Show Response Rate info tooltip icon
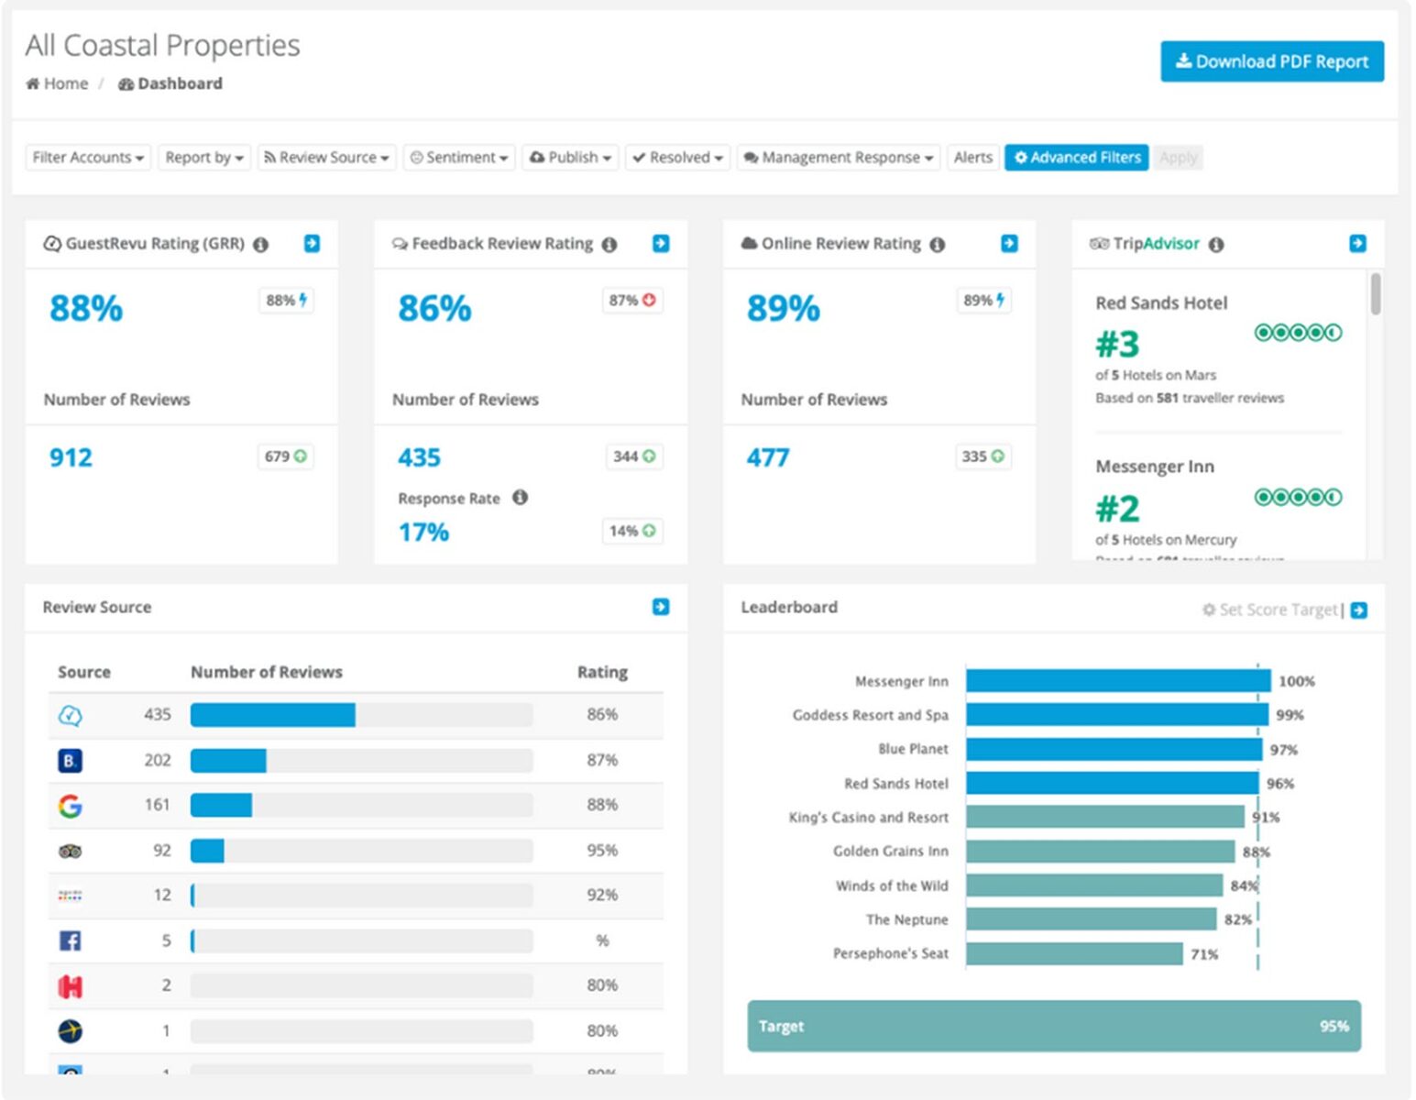 [520, 498]
